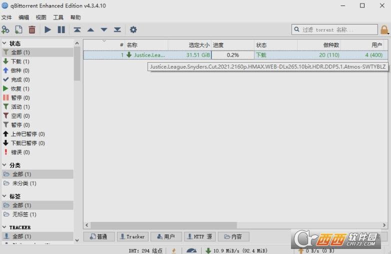Click the sidebar scroll down arrow
Viewport: 391px width, 254px height.
77,240
